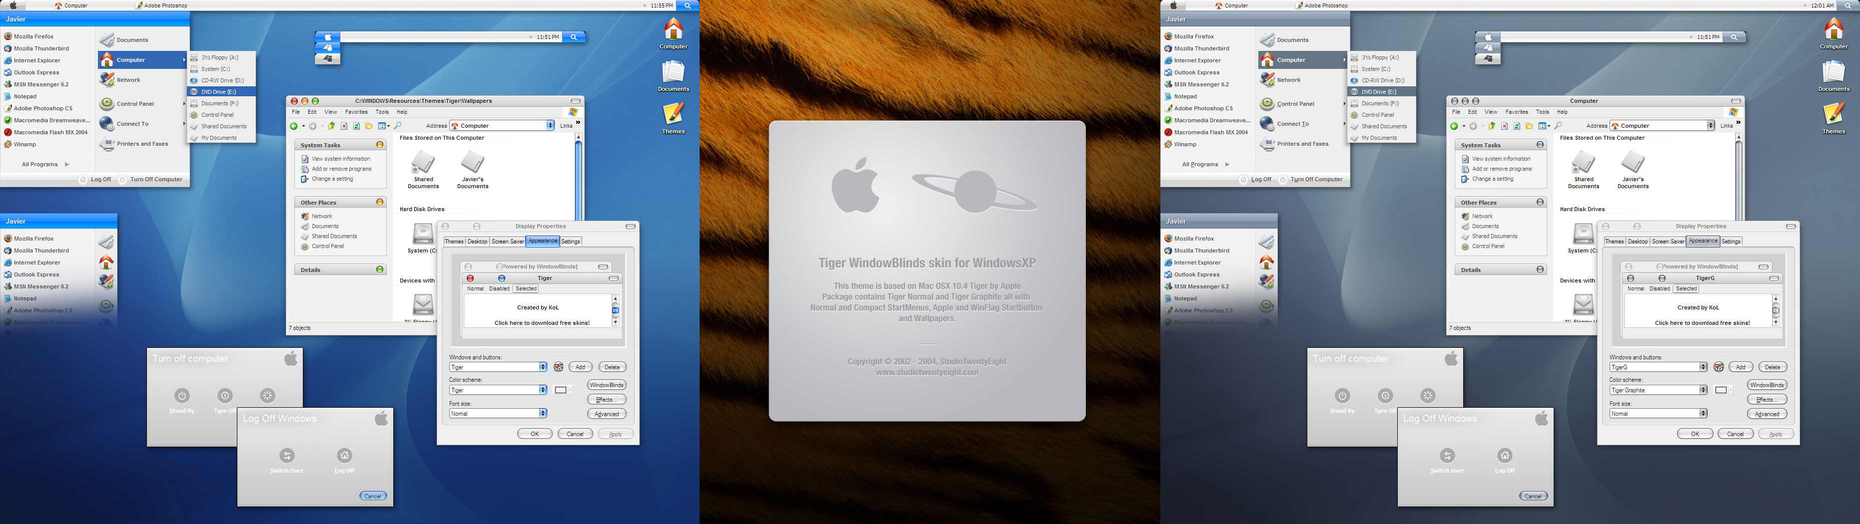Click skin preview scrollbar in blue Display Properties

click(x=615, y=310)
